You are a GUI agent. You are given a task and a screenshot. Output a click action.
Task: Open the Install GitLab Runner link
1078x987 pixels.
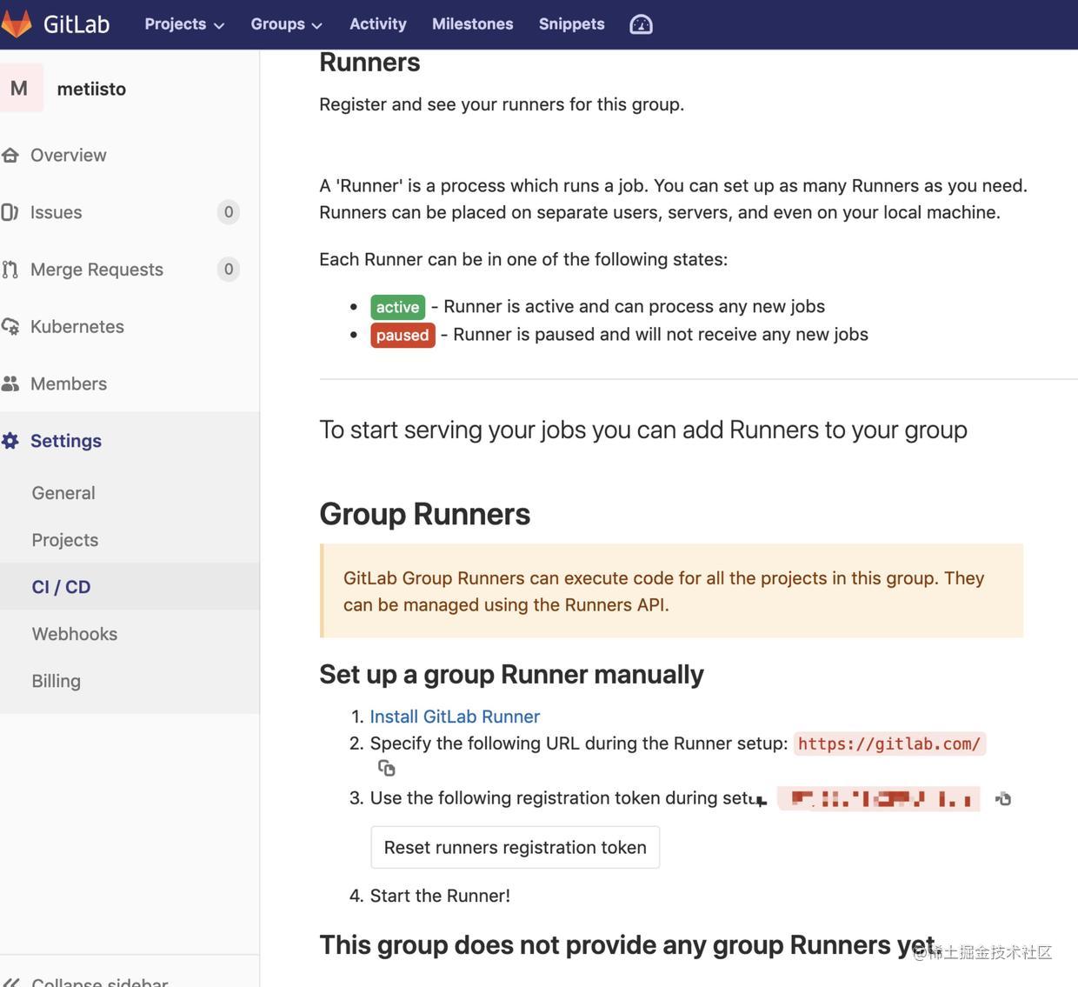click(x=455, y=717)
